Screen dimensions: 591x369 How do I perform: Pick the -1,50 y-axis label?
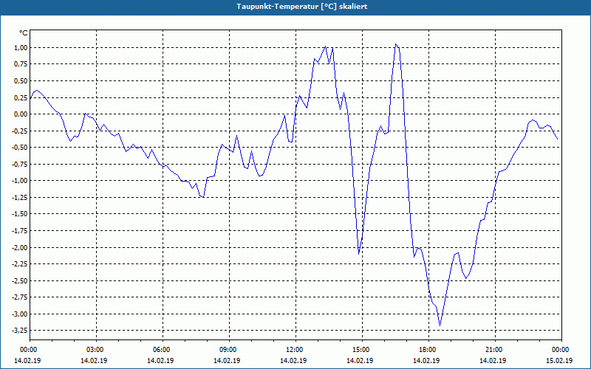(x=20, y=214)
